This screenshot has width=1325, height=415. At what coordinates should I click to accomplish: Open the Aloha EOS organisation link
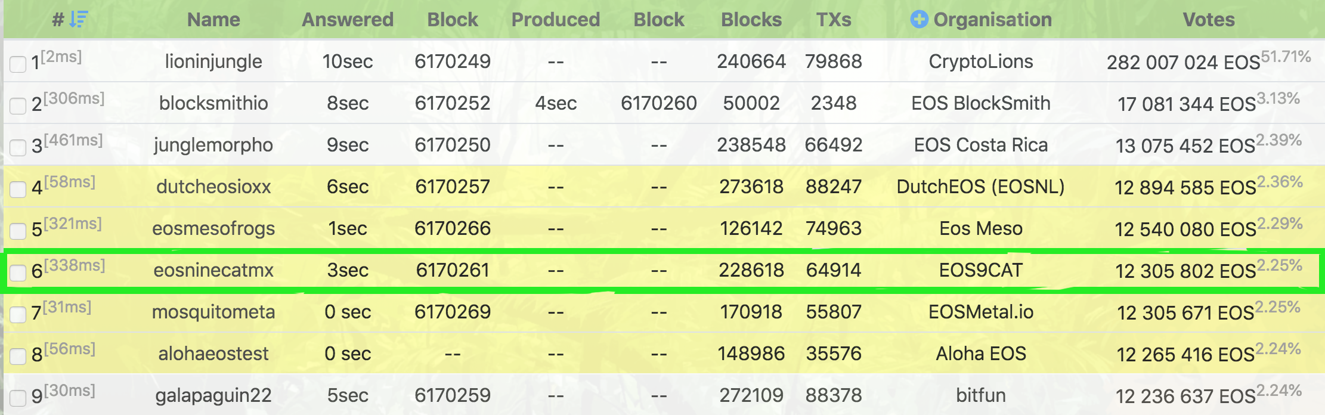click(981, 354)
